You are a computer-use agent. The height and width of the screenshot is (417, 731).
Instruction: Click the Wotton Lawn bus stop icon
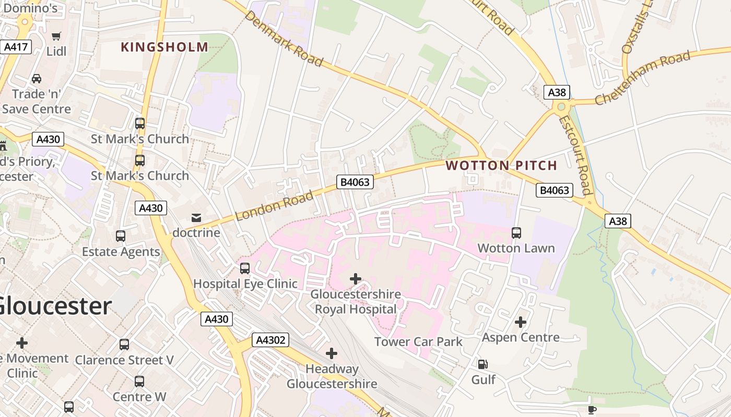point(516,233)
